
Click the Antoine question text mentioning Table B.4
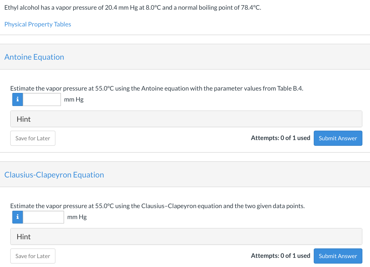click(x=156, y=88)
